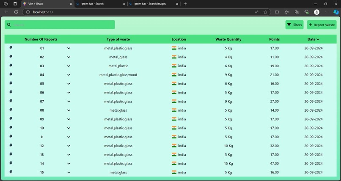Expand report row 04 chevron
Image resolution: width=341 pixels, height=181 pixels.
[x=69, y=75]
